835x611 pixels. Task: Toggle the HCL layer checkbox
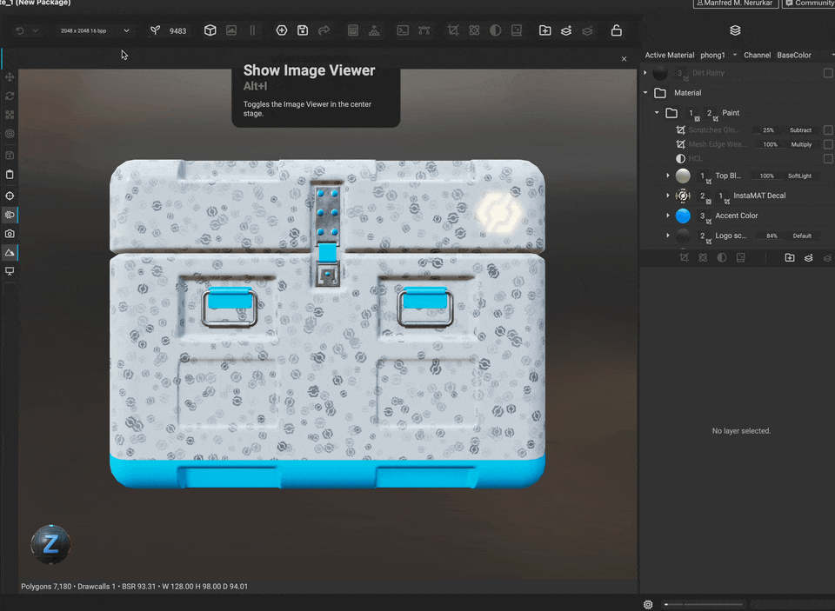(828, 159)
